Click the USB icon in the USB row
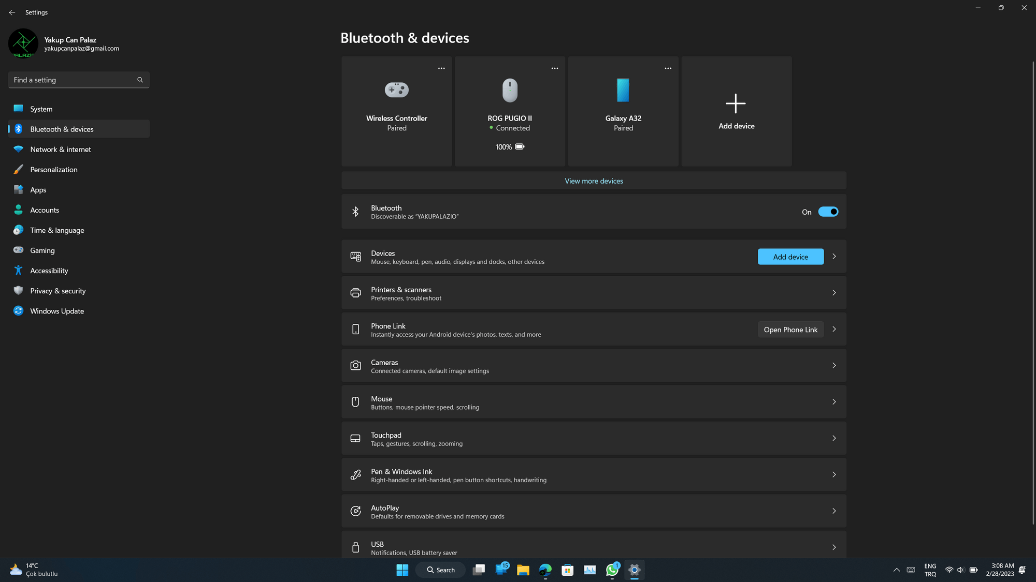 [355, 547]
